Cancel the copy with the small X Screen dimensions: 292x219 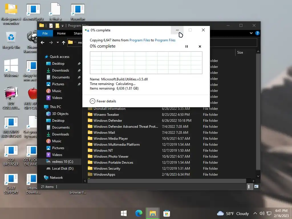(x=200, y=46)
